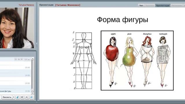Screen dimensions: 185x104
Task: Click the greyed tab between Чат and Презентация
Action: pyautogui.click(x=150, y=5)
